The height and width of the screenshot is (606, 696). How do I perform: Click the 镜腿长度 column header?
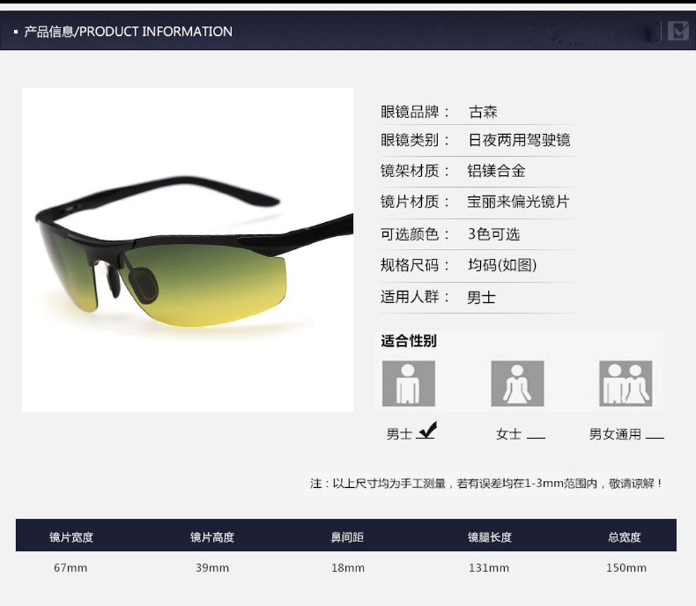(489, 537)
